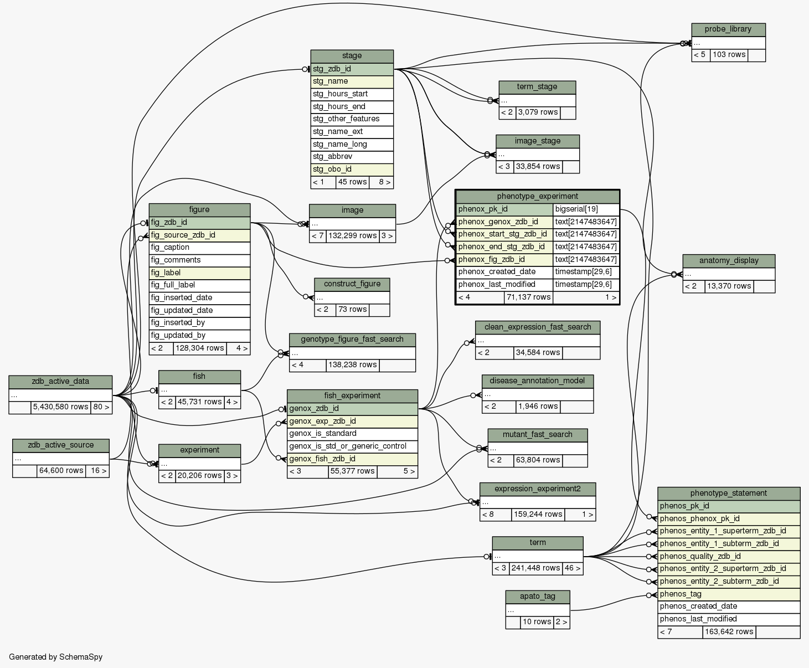
Task: Open the anatomy_display table header
Action: pos(728,260)
